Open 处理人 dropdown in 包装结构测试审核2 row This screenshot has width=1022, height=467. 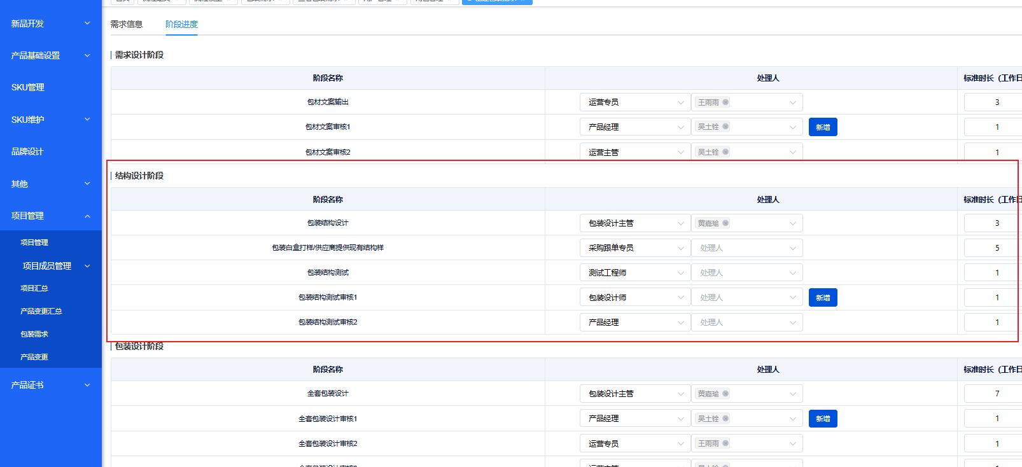coord(746,323)
